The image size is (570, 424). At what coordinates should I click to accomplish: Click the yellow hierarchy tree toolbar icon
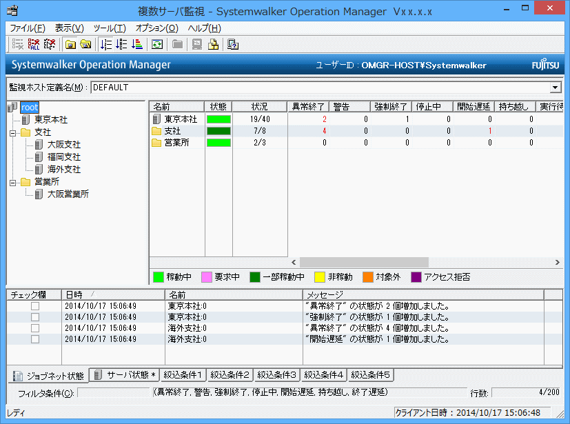click(x=214, y=45)
